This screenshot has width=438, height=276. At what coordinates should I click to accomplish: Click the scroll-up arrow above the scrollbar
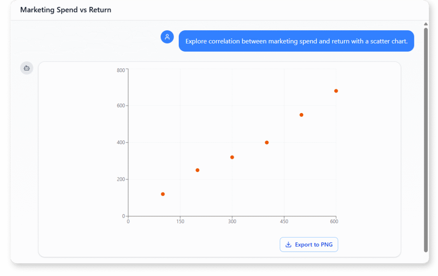pyautogui.click(x=426, y=24)
